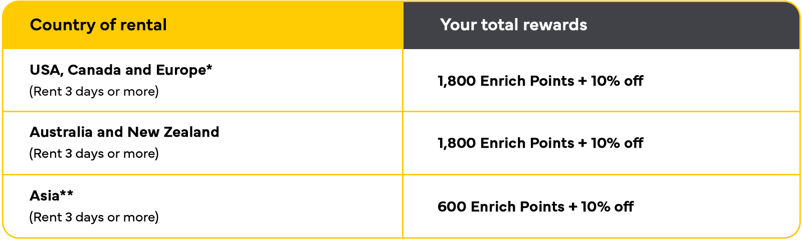Click the "Country of rental" column header
The height and width of the screenshot is (242, 802).
tap(98, 25)
